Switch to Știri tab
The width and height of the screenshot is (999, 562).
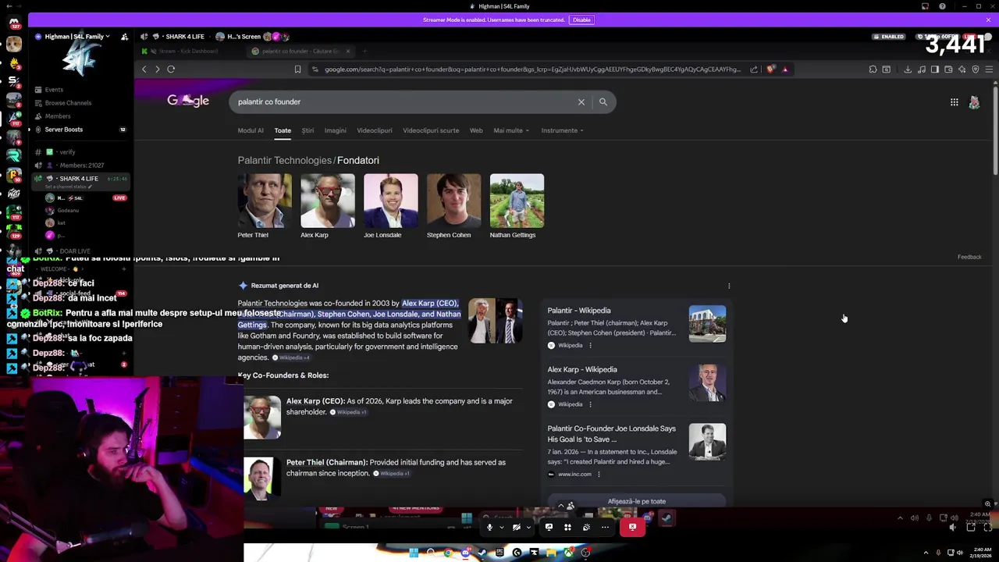pyautogui.click(x=308, y=130)
